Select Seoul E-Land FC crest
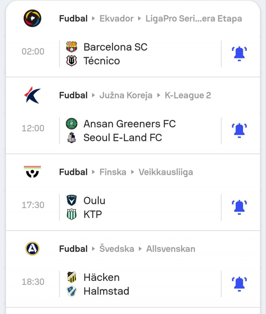Viewport: 266px width, 314px height. (x=71, y=138)
